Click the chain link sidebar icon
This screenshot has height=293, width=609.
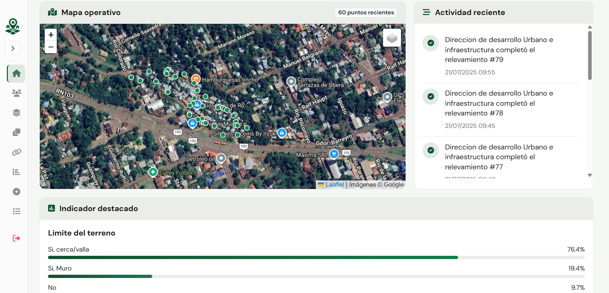point(16,152)
